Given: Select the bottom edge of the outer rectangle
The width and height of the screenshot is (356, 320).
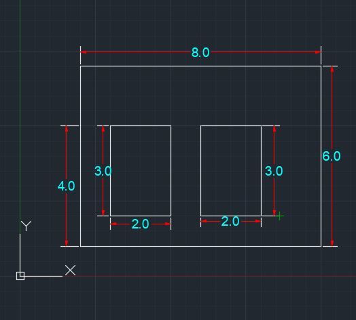Looking at the screenshot, I should point(200,246).
